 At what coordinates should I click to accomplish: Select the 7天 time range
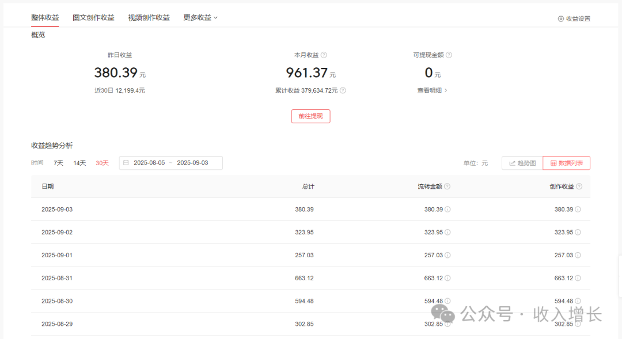click(x=58, y=163)
